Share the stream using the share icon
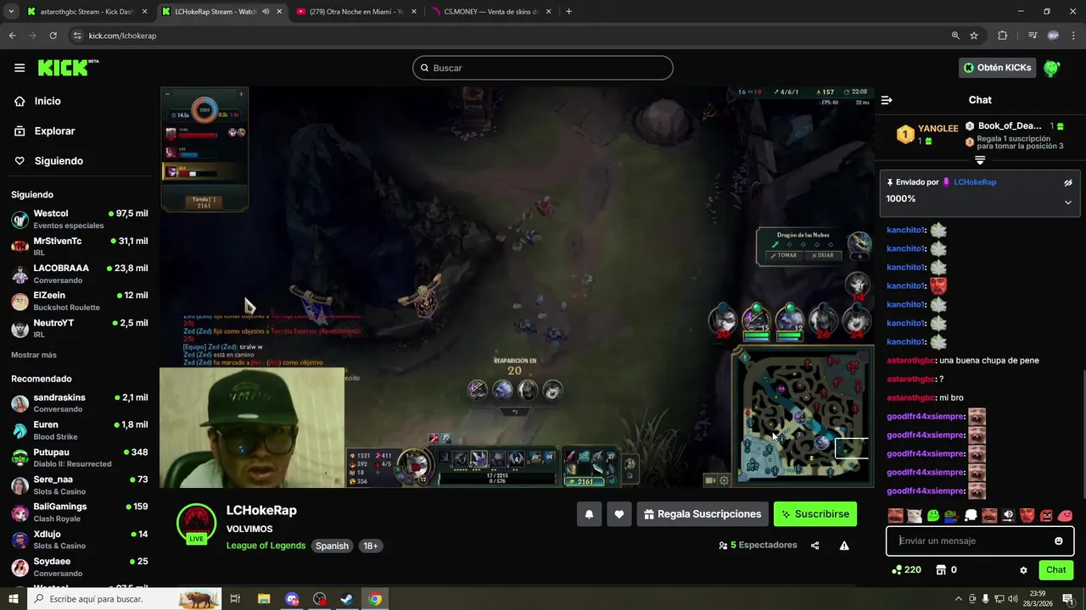The image size is (1086, 610). pyautogui.click(x=815, y=546)
